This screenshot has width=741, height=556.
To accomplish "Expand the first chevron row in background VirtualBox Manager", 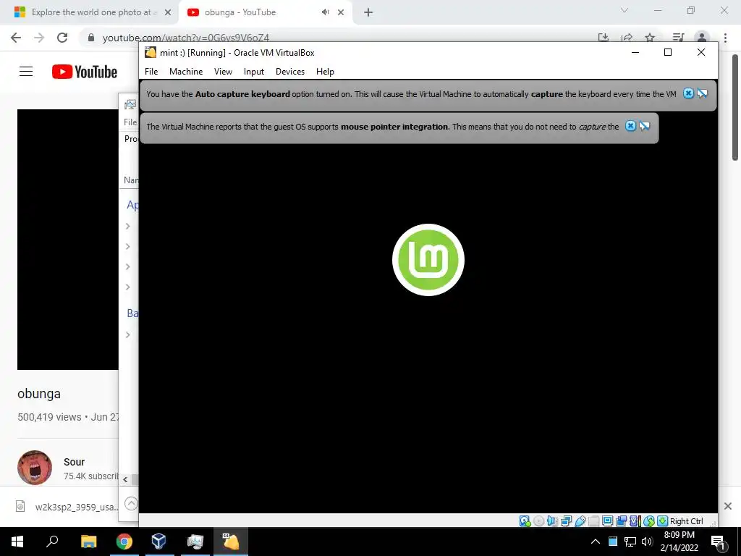I will 127,226.
